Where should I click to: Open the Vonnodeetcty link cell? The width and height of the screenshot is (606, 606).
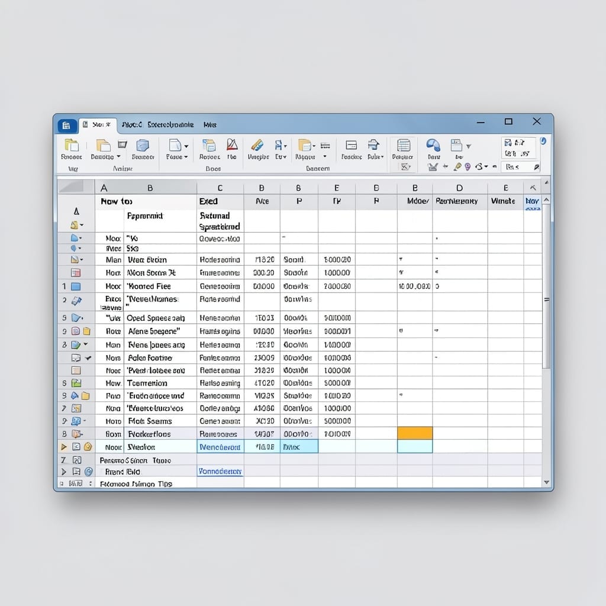pyautogui.click(x=220, y=471)
